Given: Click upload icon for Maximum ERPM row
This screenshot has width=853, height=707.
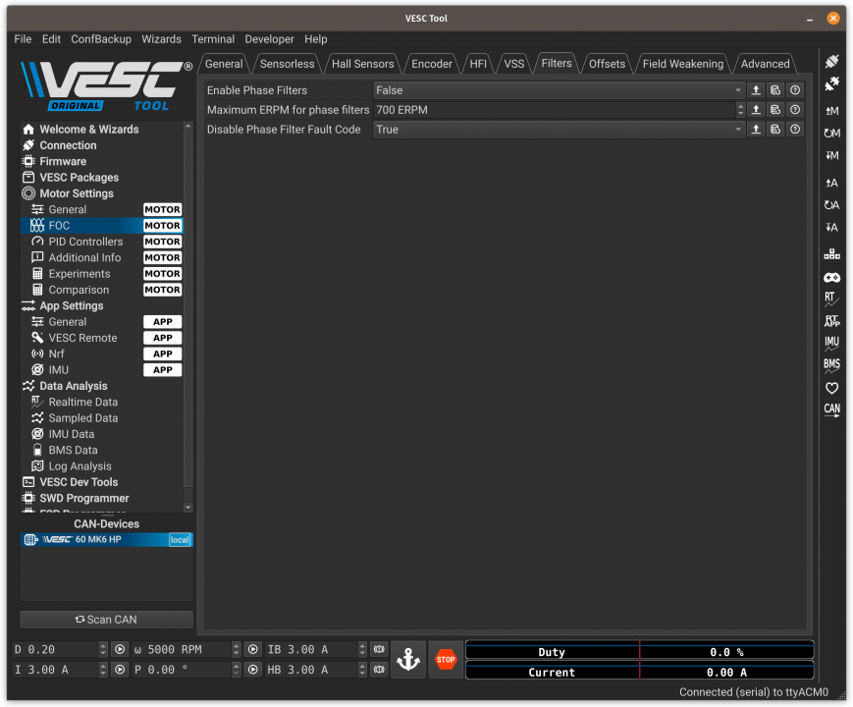Looking at the screenshot, I should (756, 110).
